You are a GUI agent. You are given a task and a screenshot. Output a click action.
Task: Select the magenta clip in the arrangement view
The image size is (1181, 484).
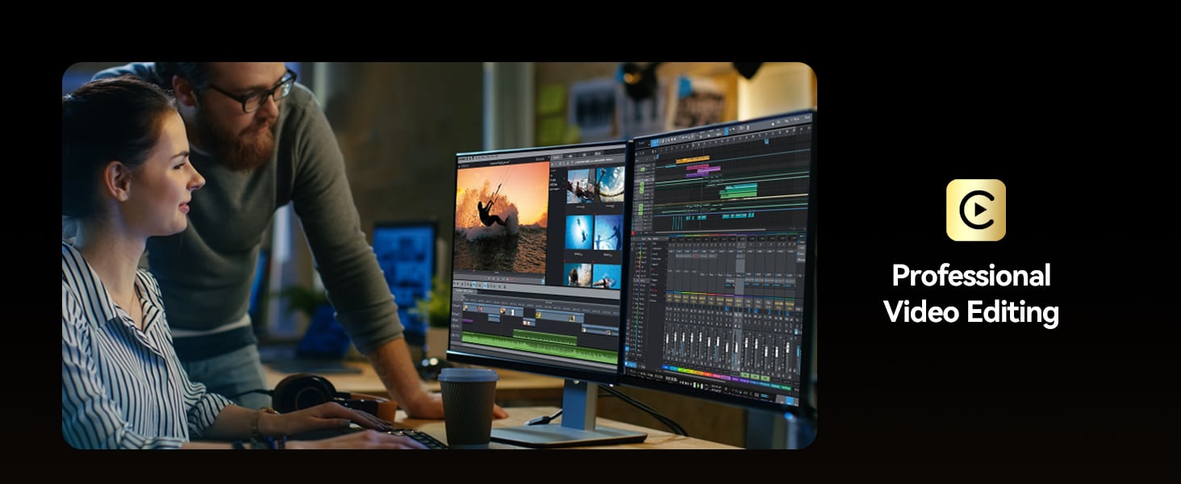point(703,170)
